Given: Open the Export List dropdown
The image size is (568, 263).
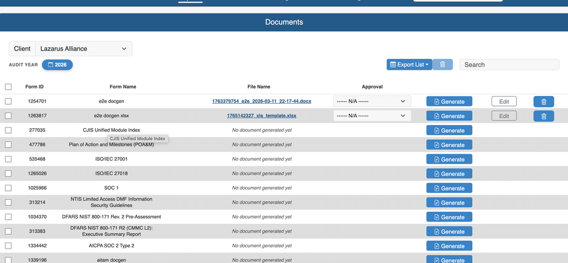Looking at the screenshot, I should tap(409, 64).
